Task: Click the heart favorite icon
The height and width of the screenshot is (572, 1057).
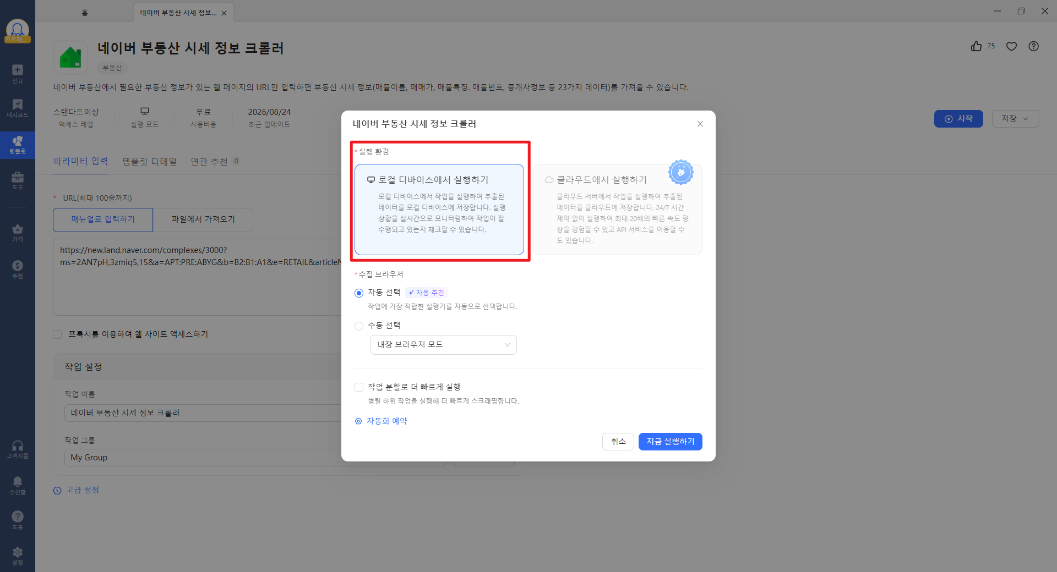Action: [x=1011, y=46]
